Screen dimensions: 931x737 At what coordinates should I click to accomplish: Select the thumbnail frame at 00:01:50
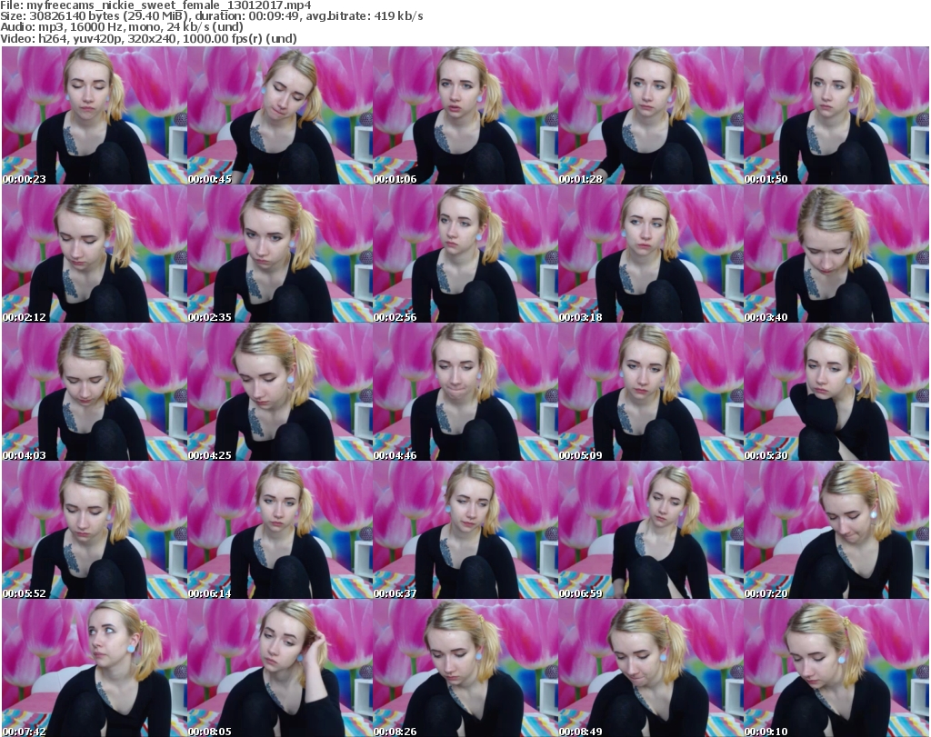pos(836,115)
